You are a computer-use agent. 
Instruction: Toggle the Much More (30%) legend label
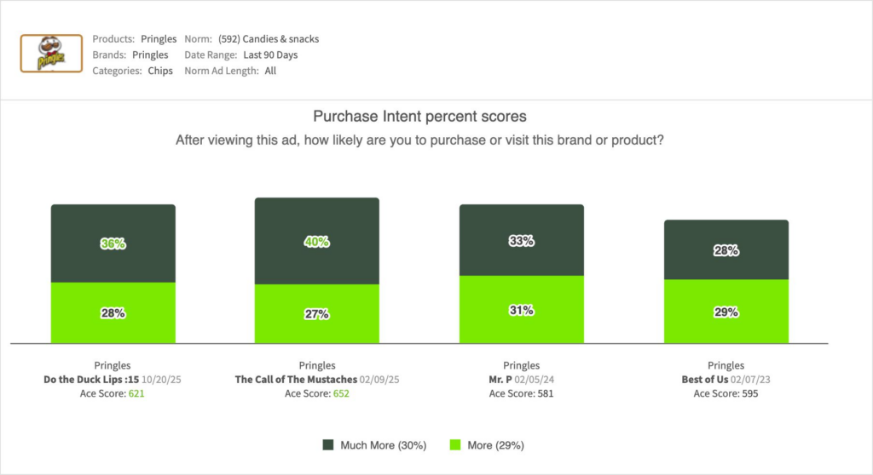point(383,445)
